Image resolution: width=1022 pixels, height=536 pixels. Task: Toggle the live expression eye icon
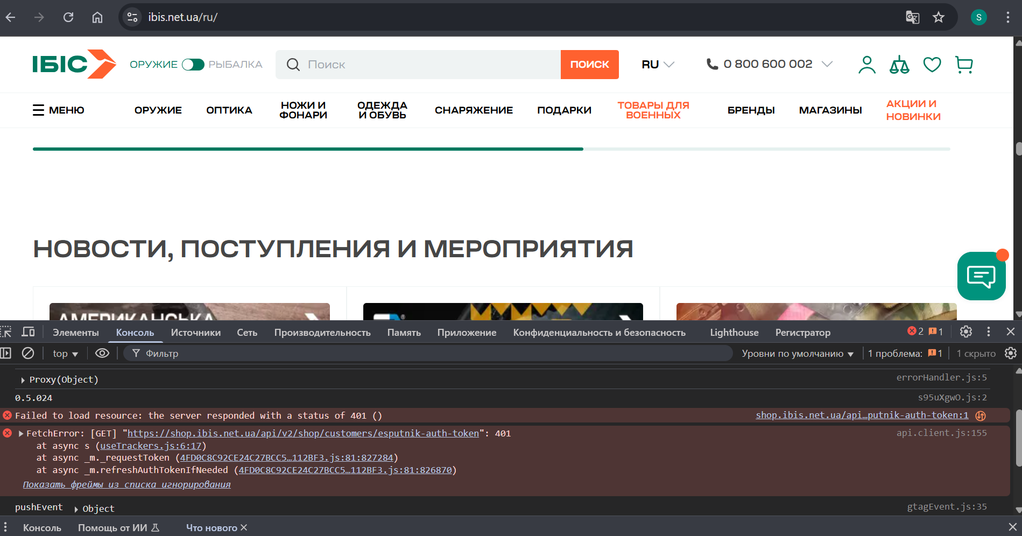click(102, 353)
